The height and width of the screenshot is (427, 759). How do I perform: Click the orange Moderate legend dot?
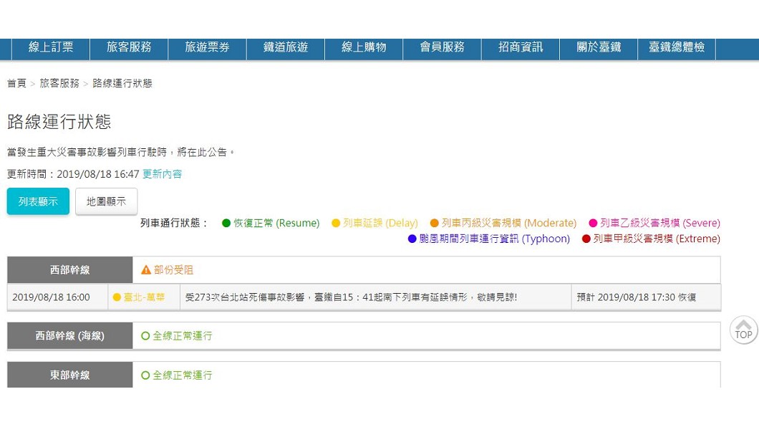(434, 224)
